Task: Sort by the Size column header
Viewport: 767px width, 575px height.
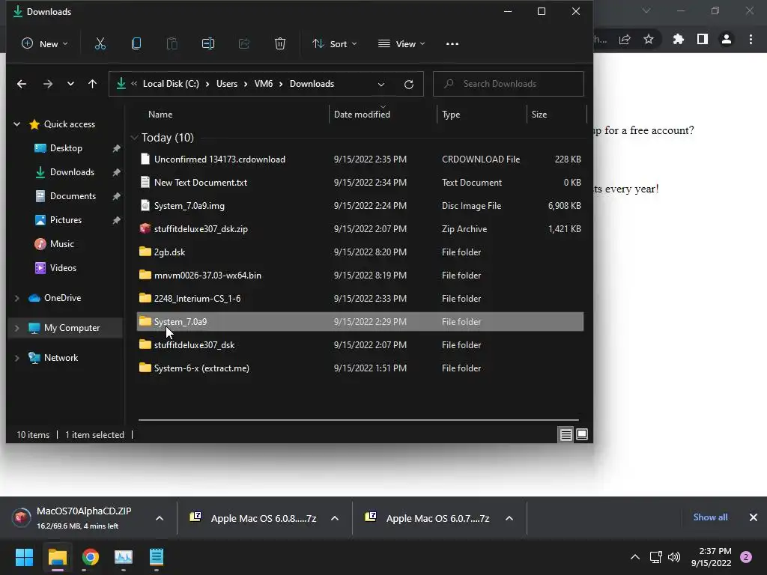Action: coord(539,115)
